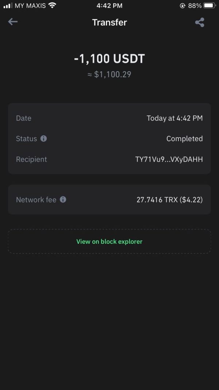Tap the Wi-Fi status icon
The width and height of the screenshot is (219, 390).
[52, 5]
